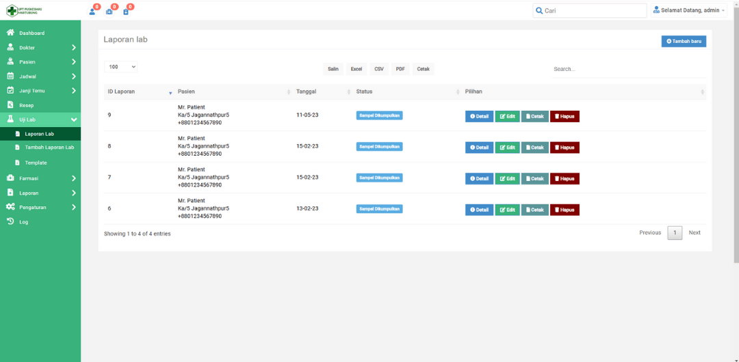Delete lab report 6 with Hapus

point(565,210)
